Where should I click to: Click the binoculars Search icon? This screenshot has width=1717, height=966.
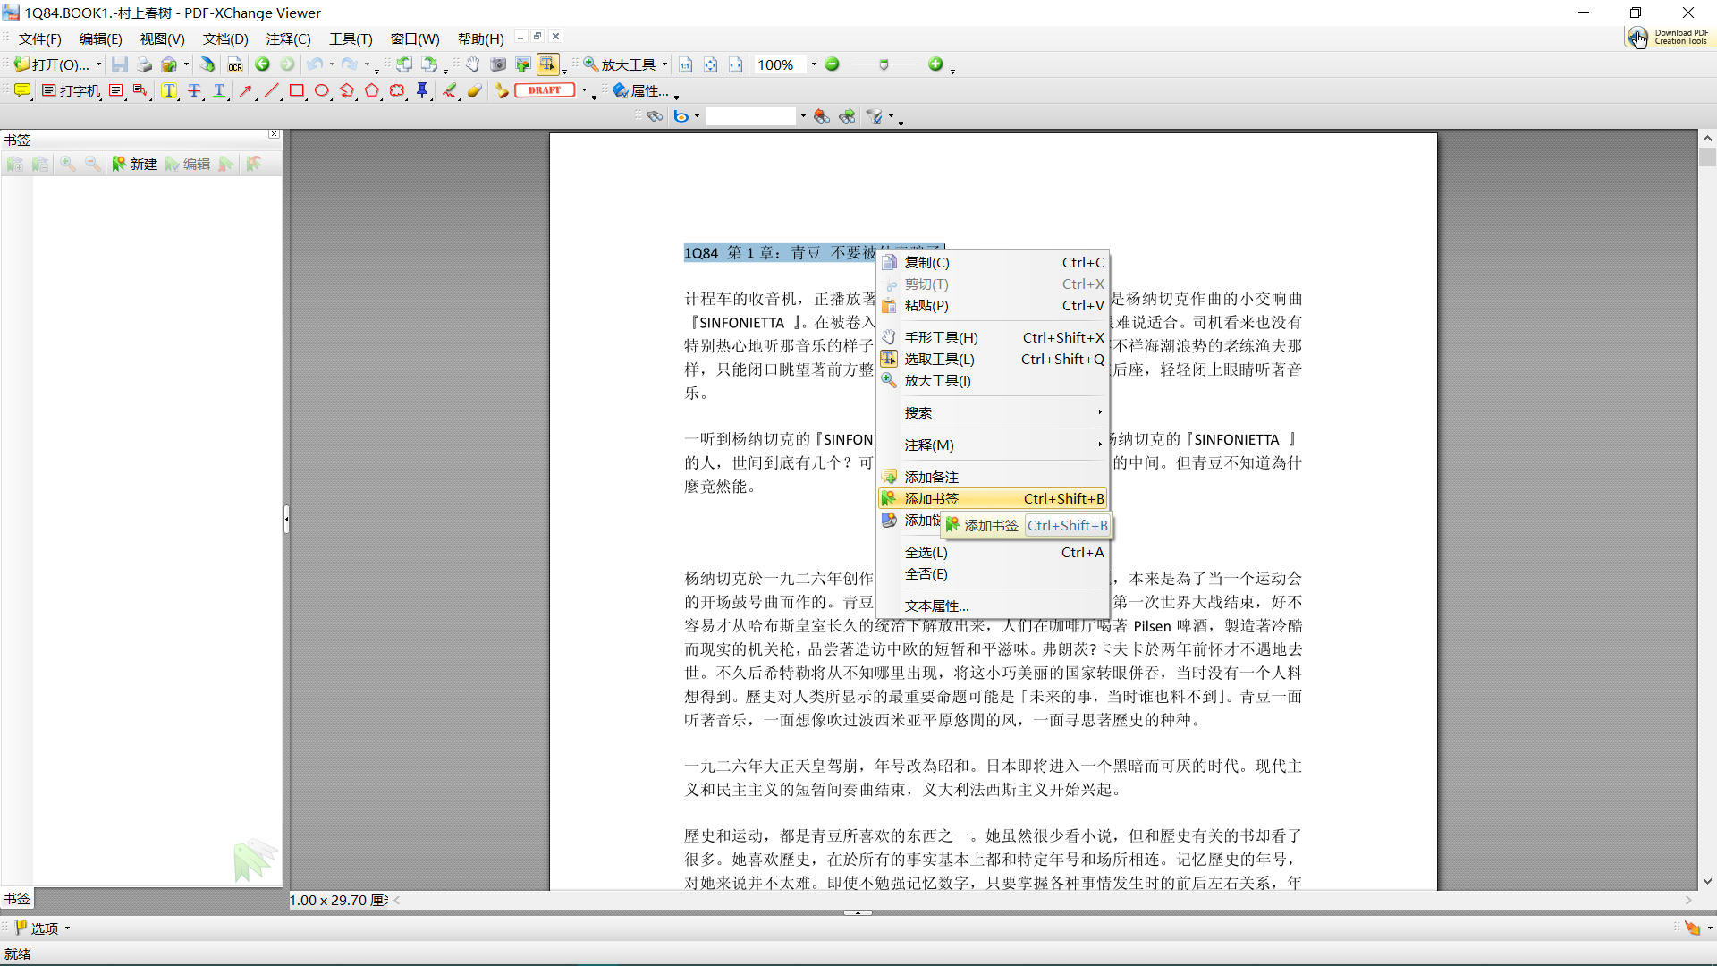tap(655, 116)
